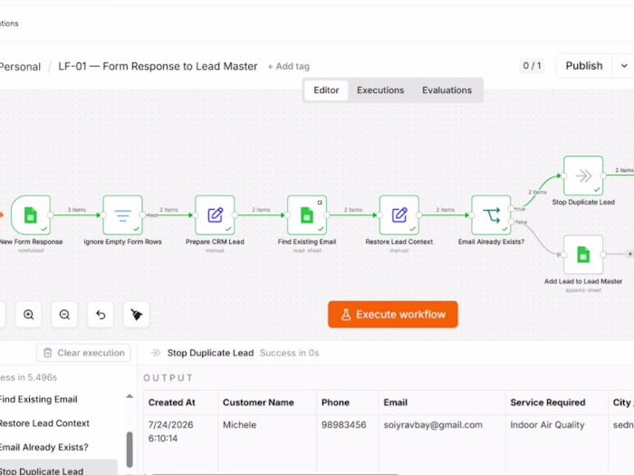Click the OUTPUT section heading

[168, 377]
